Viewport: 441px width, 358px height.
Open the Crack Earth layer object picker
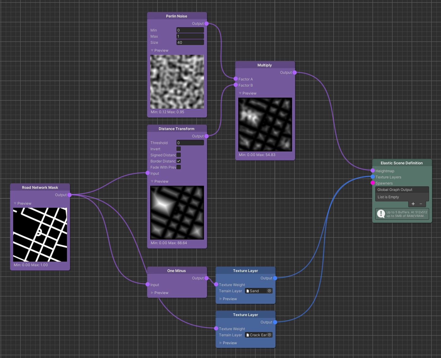269,335
